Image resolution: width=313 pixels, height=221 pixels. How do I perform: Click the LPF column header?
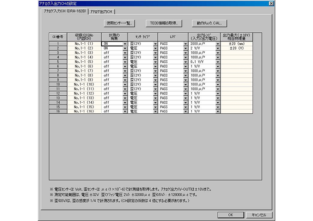tap(173, 37)
